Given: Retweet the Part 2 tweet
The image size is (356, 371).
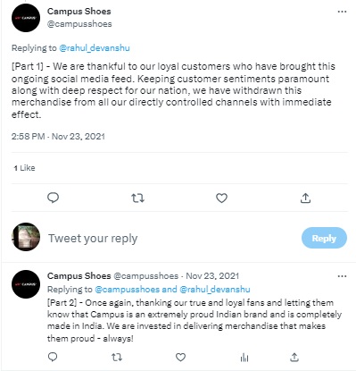Looking at the screenshot, I should tap(117, 357).
